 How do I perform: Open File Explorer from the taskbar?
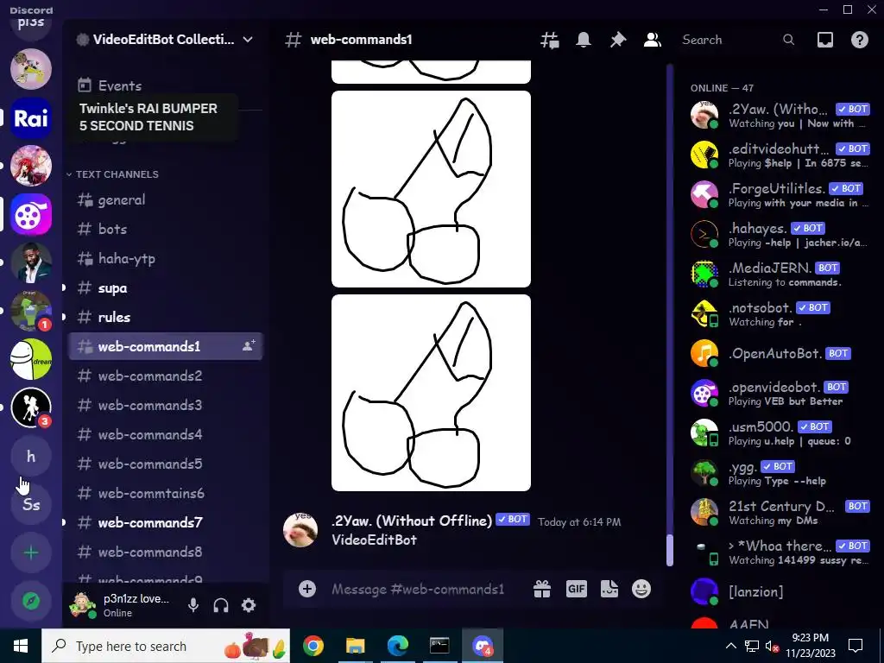tap(355, 646)
